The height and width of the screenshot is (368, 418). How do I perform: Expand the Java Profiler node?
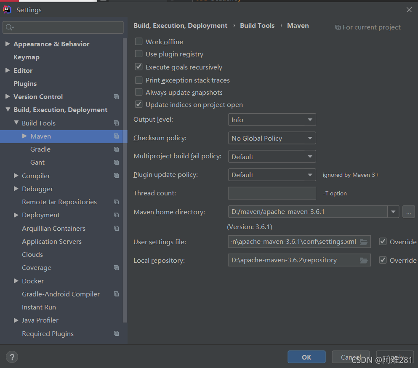16,320
